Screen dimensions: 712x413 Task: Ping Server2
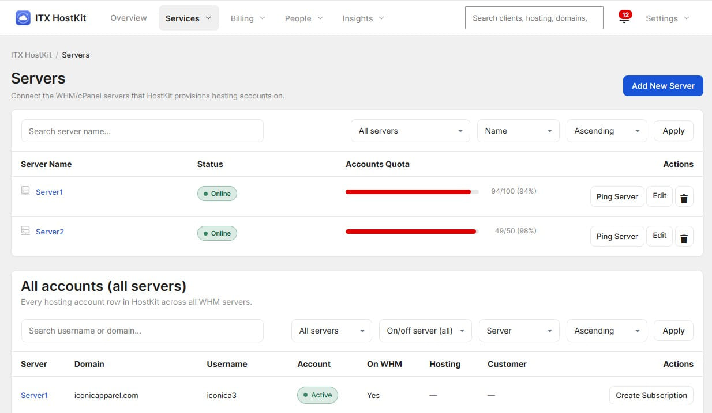click(x=617, y=236)
